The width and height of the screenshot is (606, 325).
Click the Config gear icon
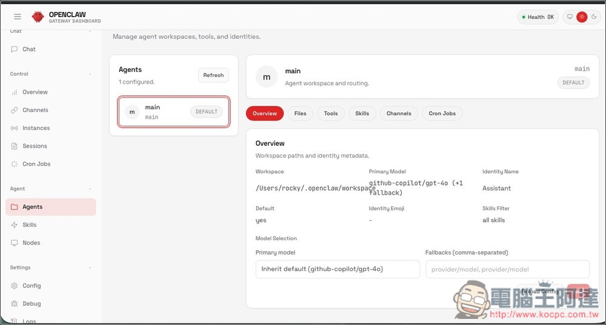[x=15, y=286]
